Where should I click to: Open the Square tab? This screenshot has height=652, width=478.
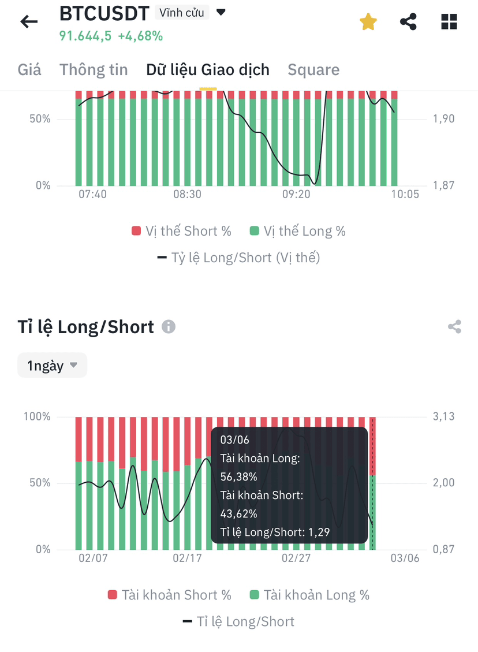coord(313,70)
